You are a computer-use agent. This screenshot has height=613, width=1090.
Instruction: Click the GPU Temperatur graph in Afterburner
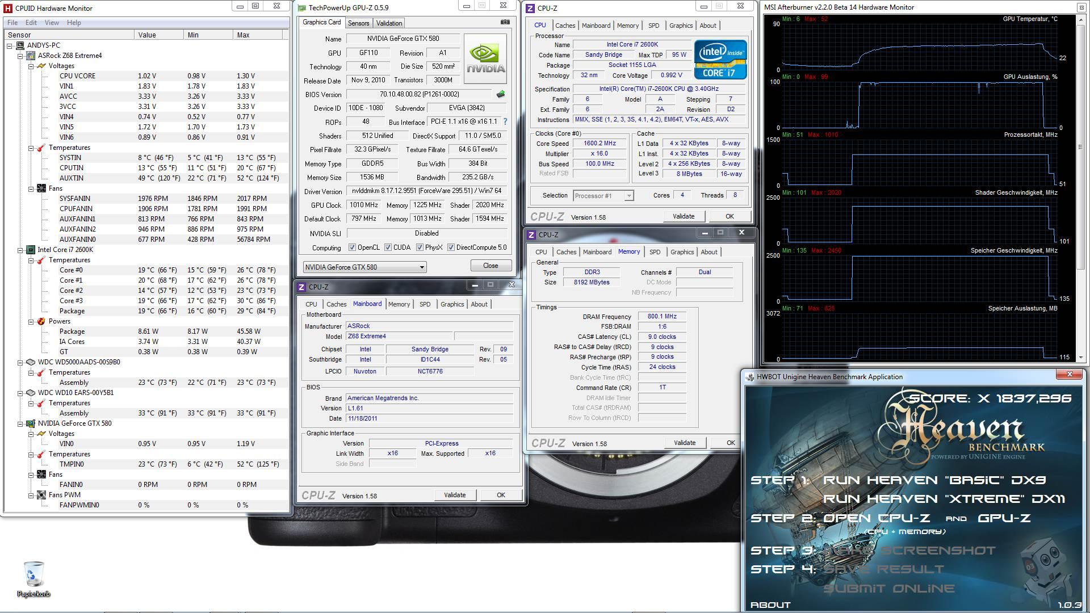click(x=919, y=48)
